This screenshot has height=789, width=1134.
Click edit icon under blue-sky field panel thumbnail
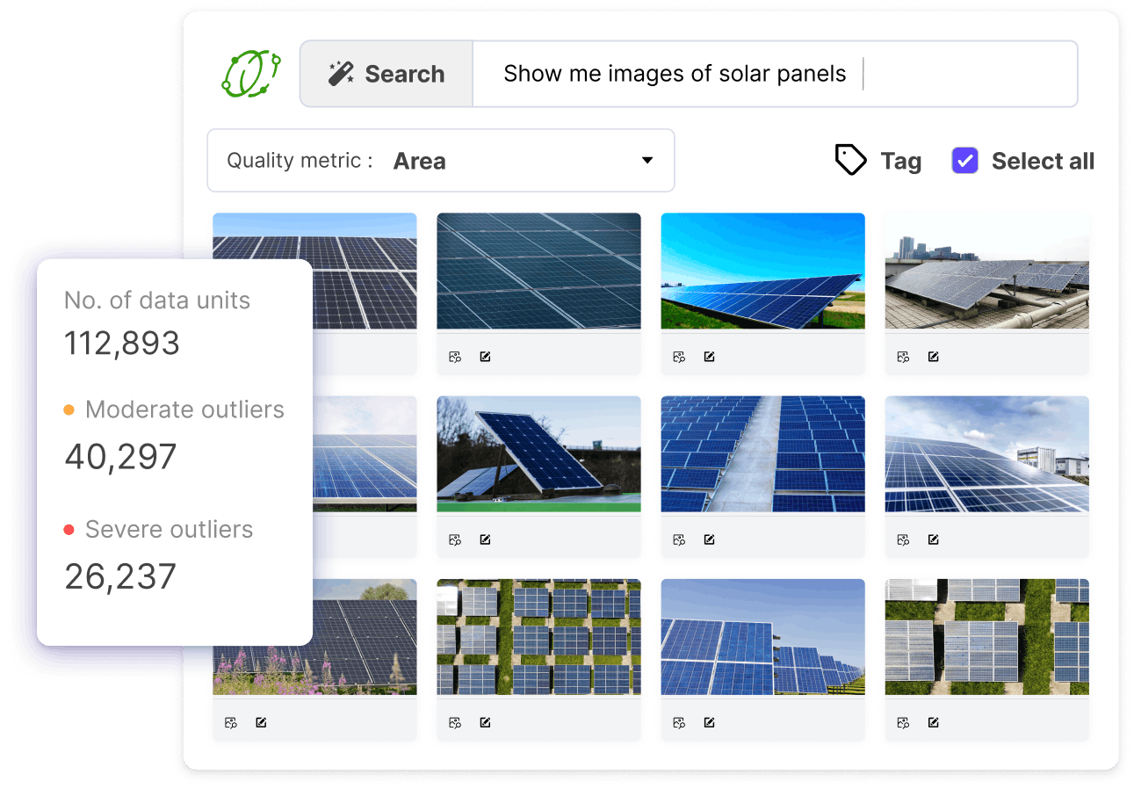tap(709, 357)
